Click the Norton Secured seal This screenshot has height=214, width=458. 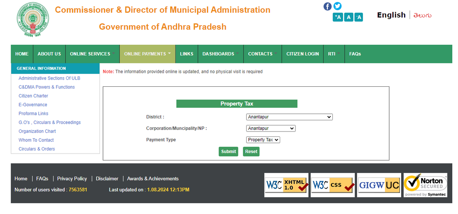click(x=426, y=185)
